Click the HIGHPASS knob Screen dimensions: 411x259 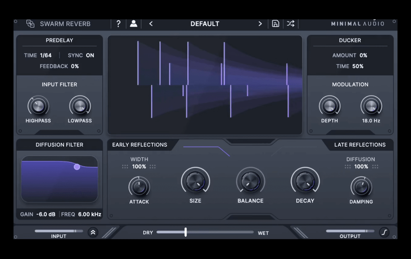point(38,106)
